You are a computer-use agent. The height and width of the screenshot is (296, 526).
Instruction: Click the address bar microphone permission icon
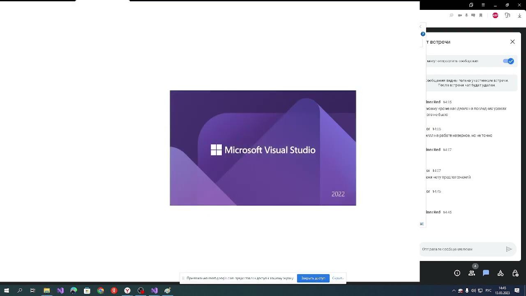click(x=466, y=15)
